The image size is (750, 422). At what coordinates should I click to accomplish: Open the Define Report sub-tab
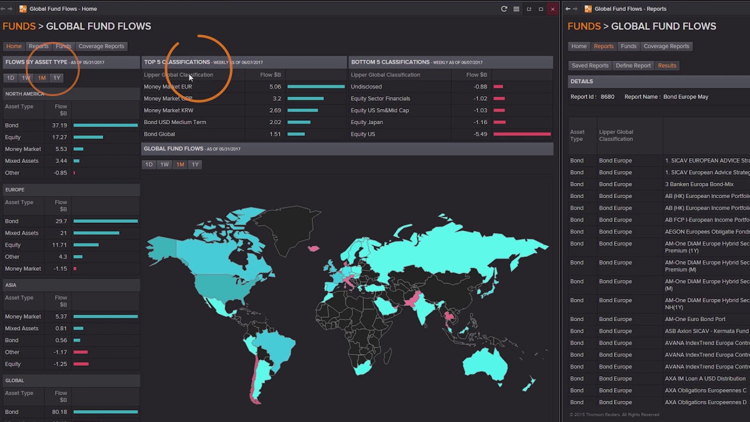coord(633,66)
